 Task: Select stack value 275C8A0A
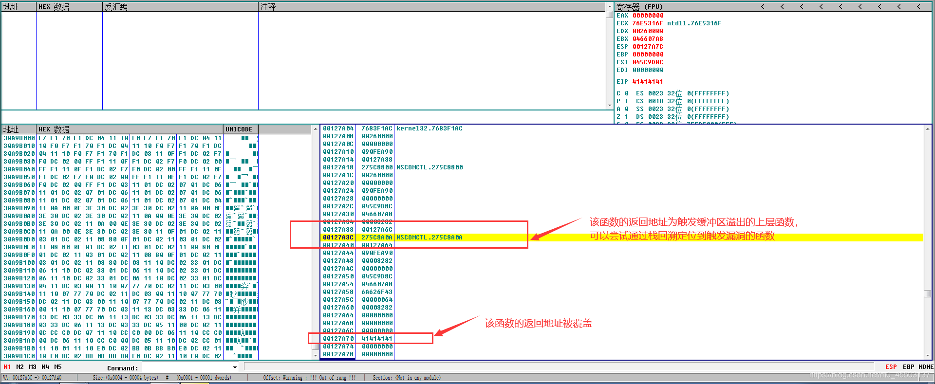click(376, 238)
